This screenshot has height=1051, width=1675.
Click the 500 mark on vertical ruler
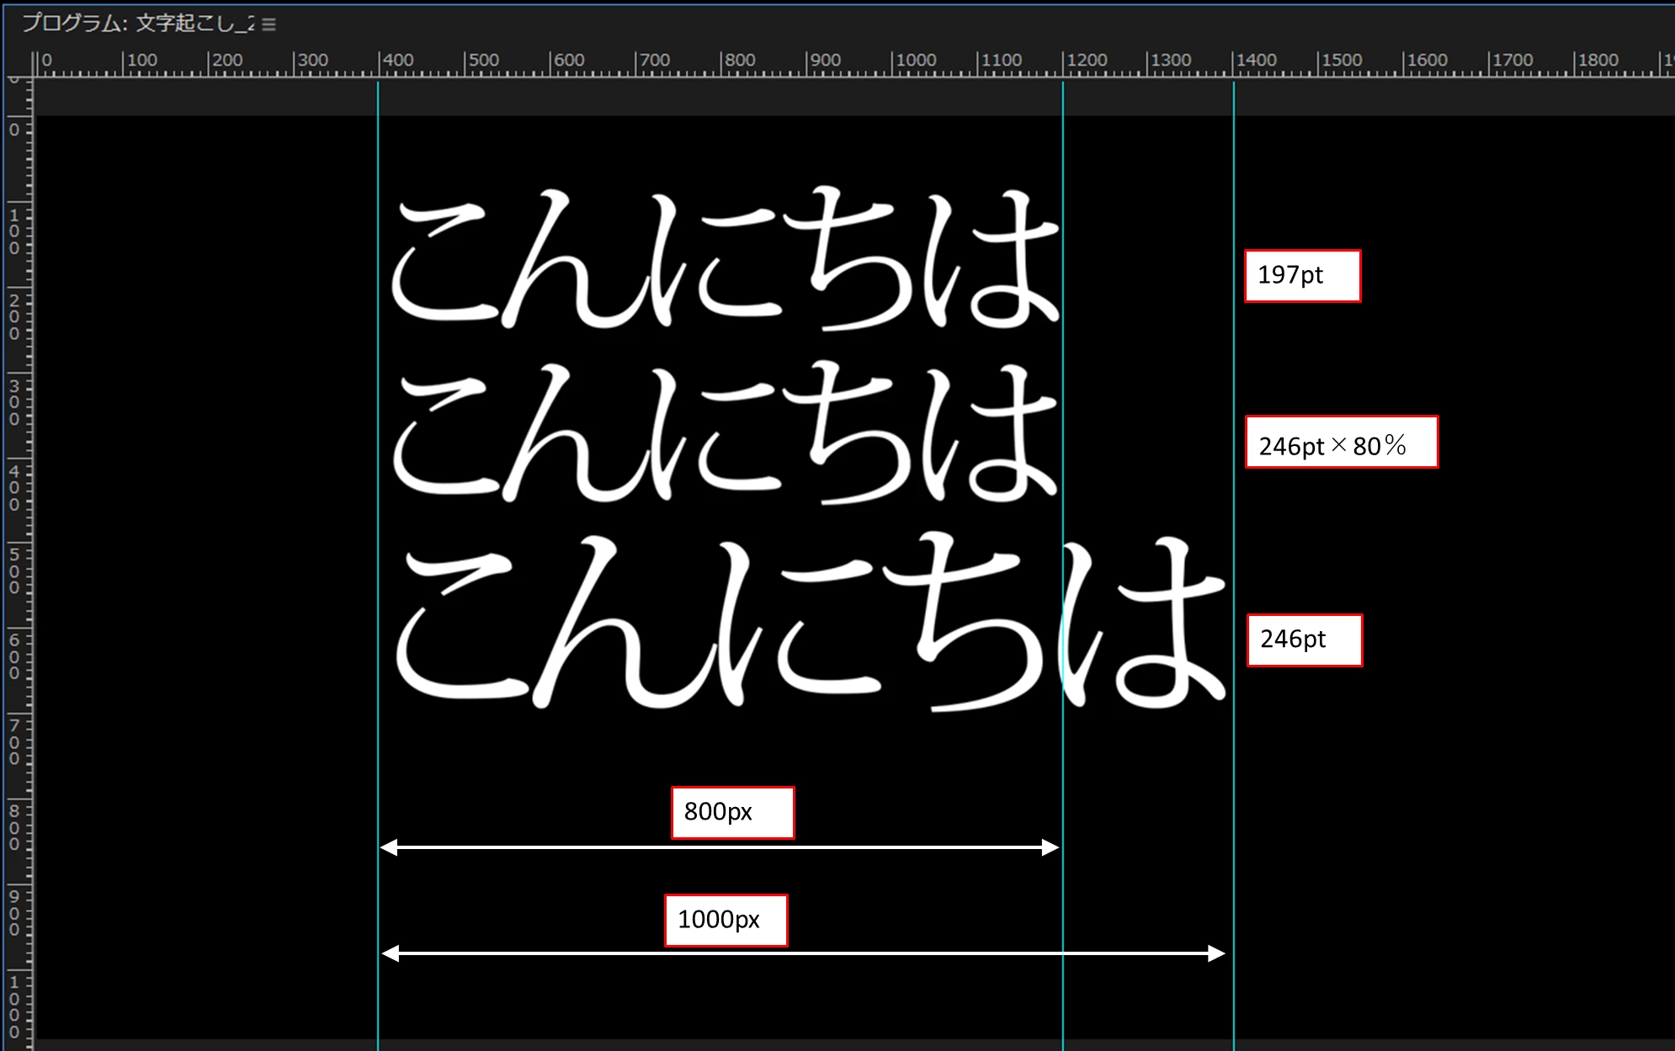(x=14, y=571)
